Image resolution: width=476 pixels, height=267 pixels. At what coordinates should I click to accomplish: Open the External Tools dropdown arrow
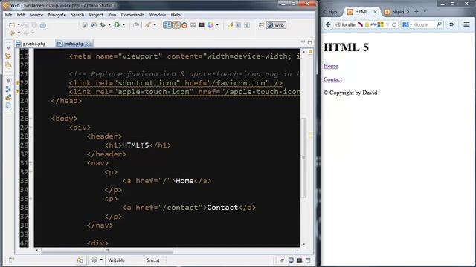pyautogui.click(x=155, y=25)
